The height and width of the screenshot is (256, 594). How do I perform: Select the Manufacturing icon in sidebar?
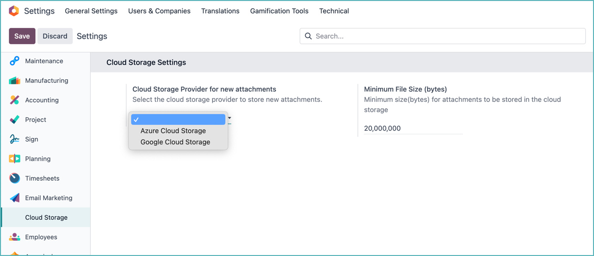point(15,80)
